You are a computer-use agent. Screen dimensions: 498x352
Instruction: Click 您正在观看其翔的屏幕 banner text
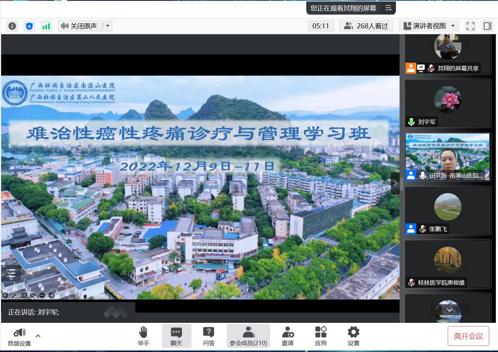[343, 8]
